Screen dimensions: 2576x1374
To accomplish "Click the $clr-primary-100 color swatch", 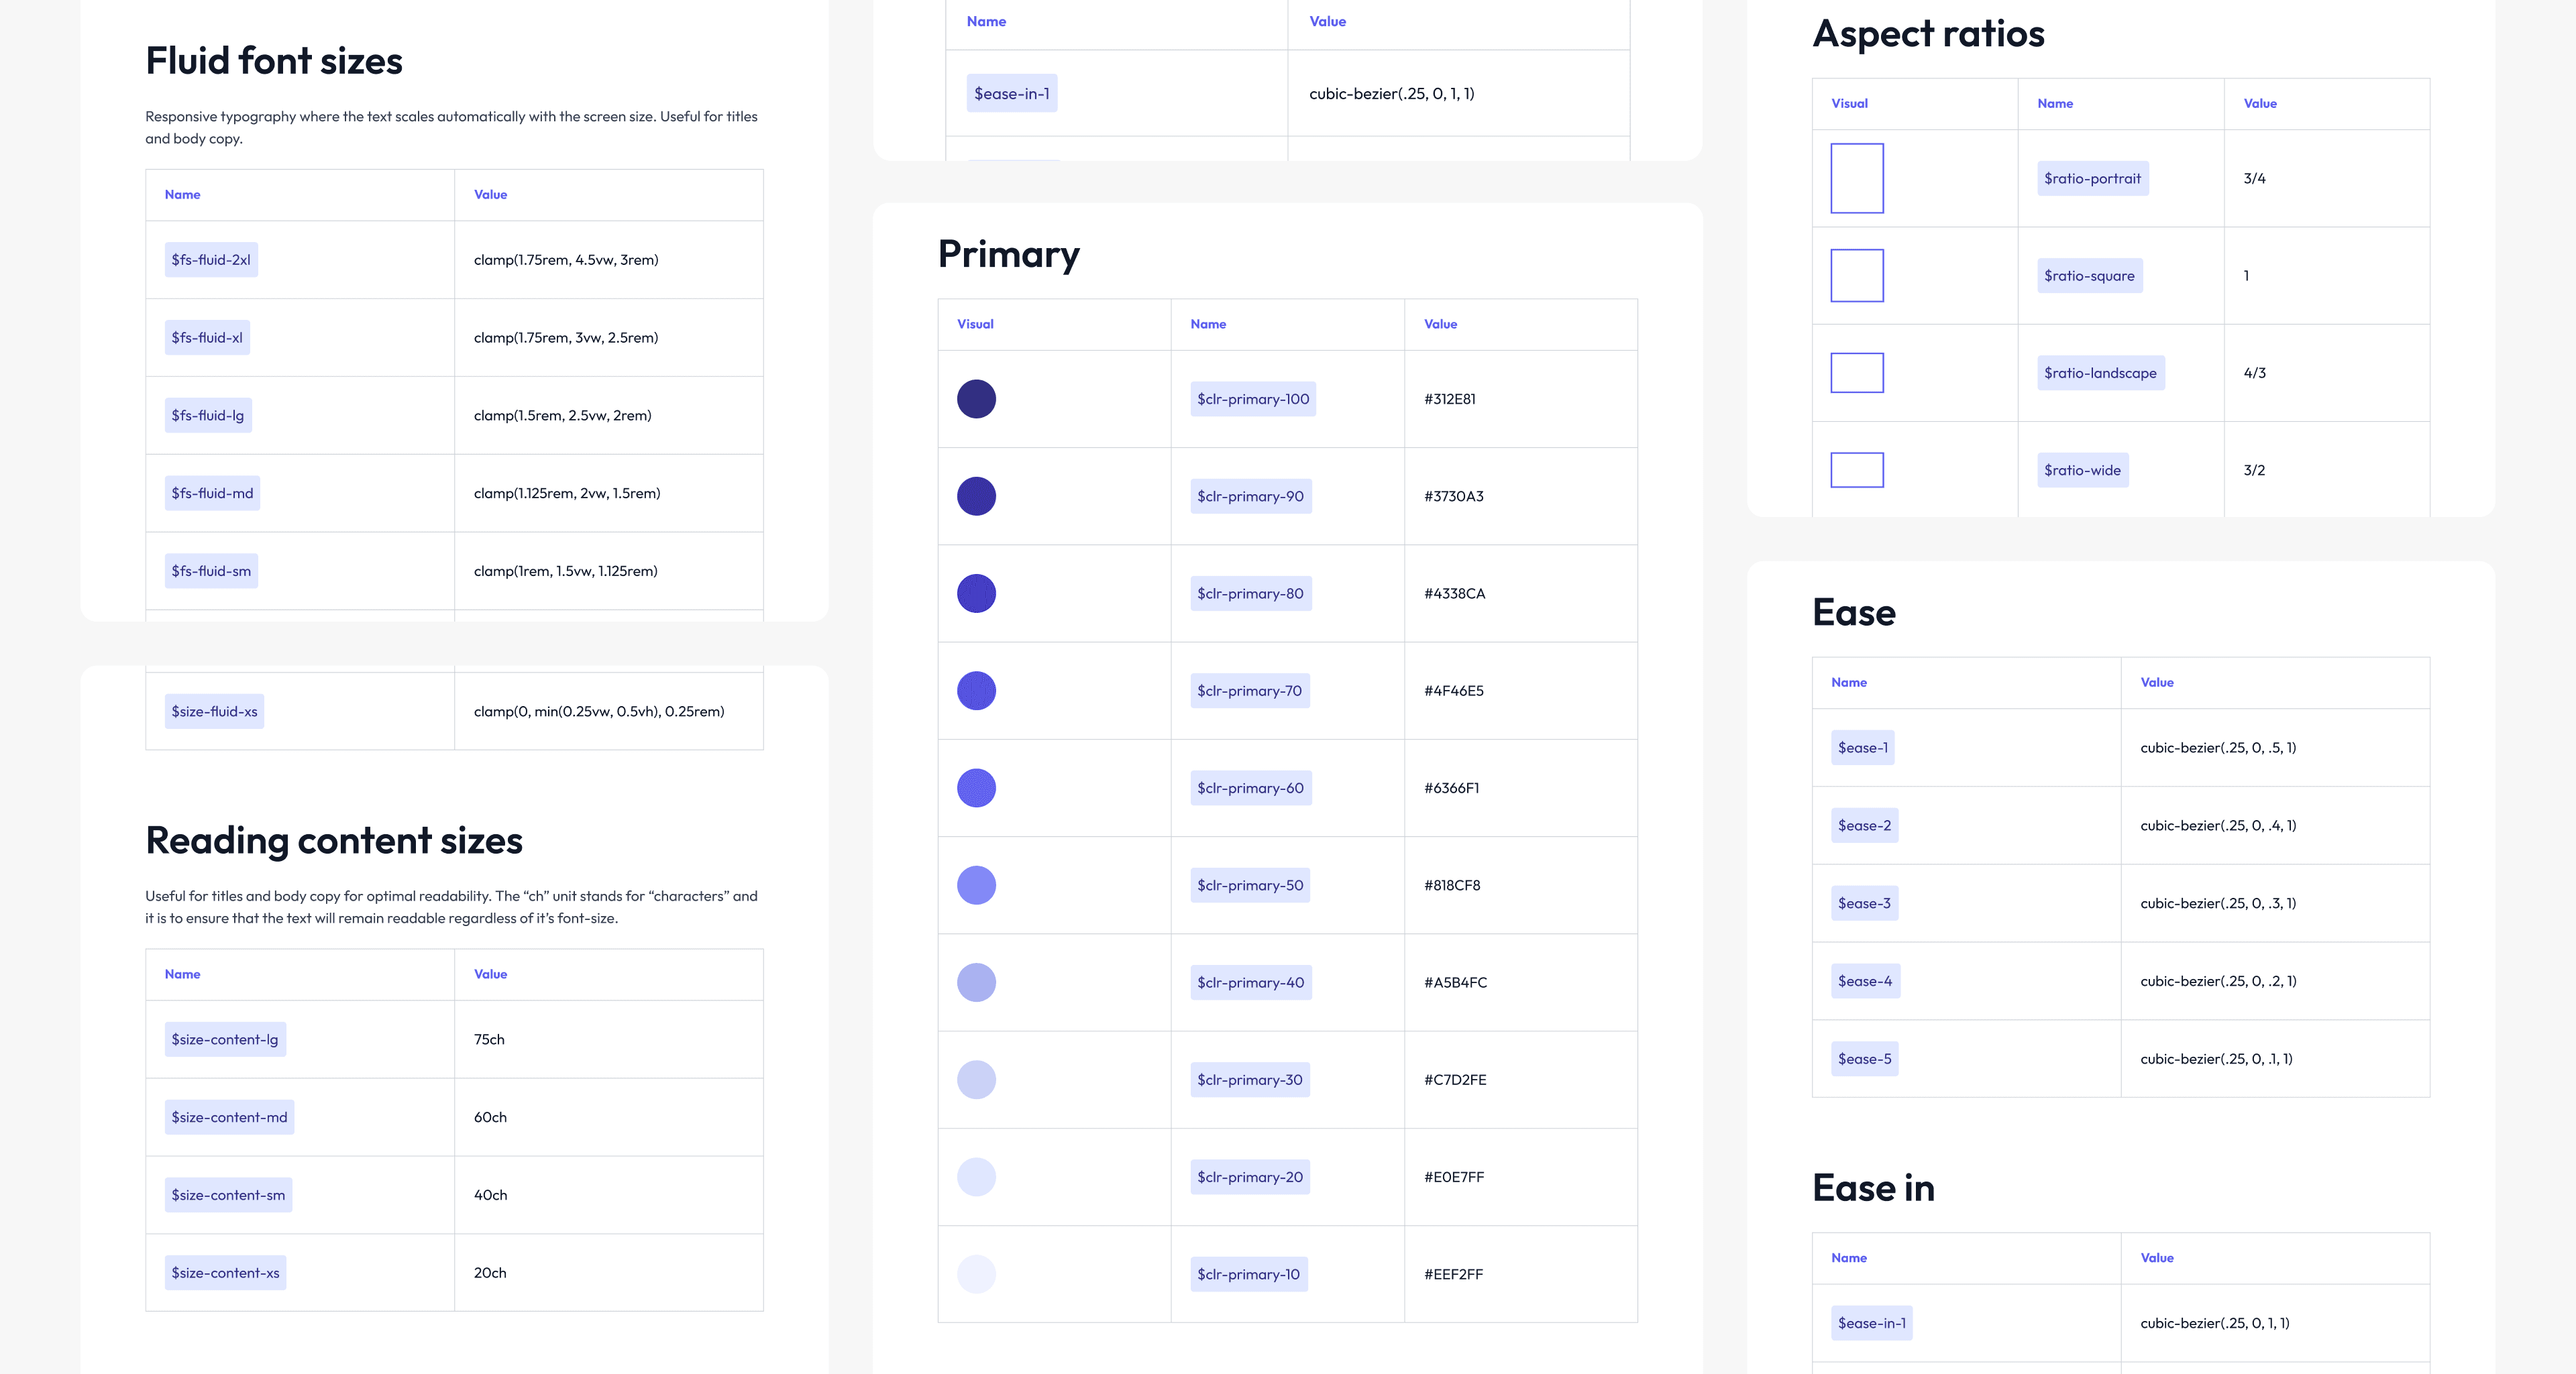I will coord(976,399).
